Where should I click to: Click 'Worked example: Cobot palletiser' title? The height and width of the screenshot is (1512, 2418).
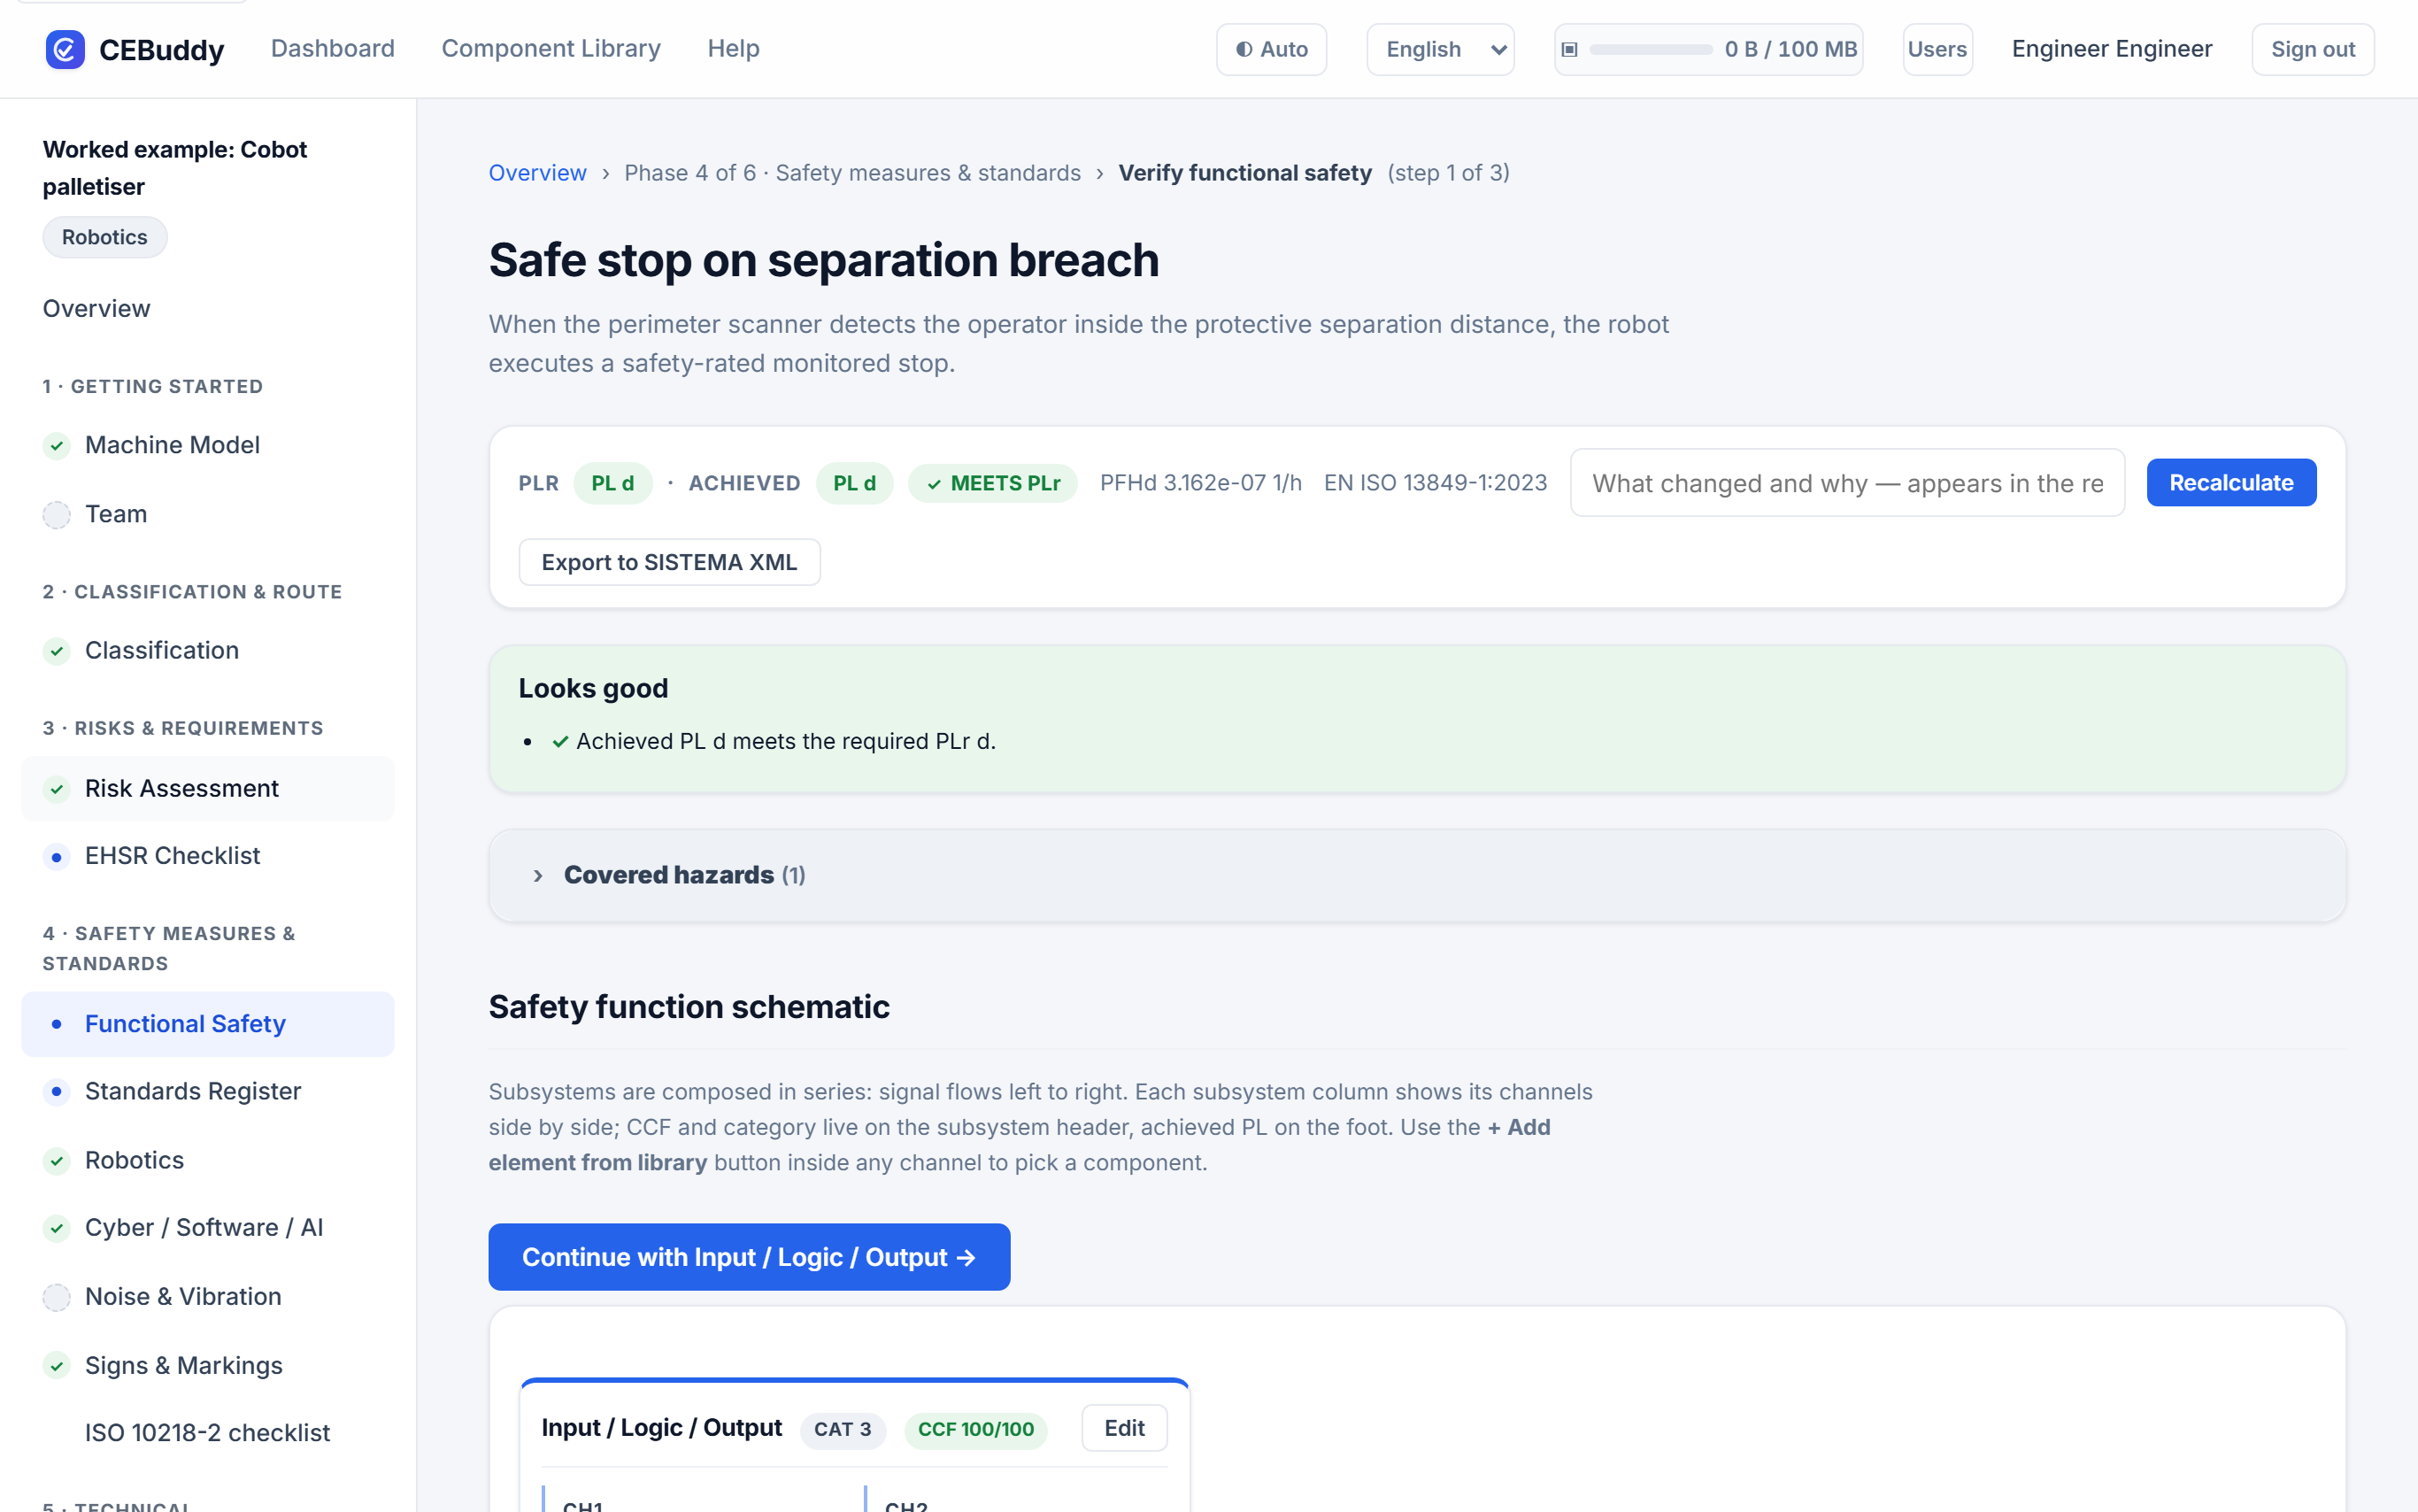(175, 168)
